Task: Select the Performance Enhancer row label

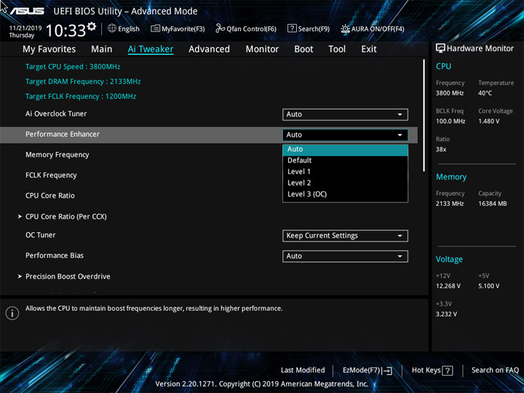Action: (x=63, y=134)
